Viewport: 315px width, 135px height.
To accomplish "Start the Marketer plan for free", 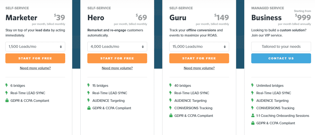I will tap(35, 58).
